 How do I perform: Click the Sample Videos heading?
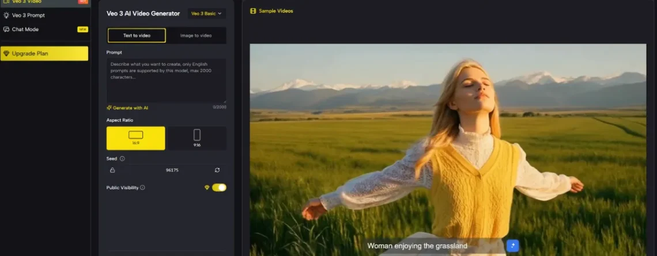click(x=276, y=11)
